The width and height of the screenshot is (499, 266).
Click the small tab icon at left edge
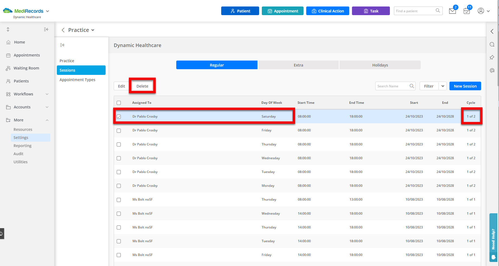(x=2, y=234)
